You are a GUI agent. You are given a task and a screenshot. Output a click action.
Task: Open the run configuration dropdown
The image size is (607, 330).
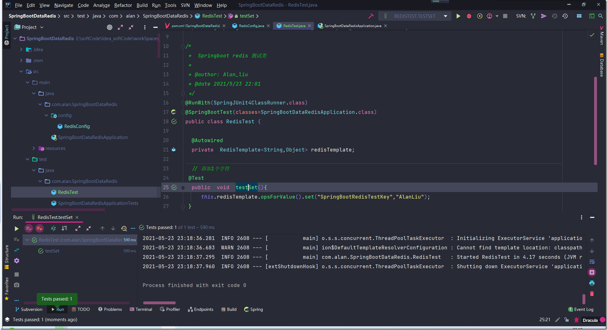446,16
